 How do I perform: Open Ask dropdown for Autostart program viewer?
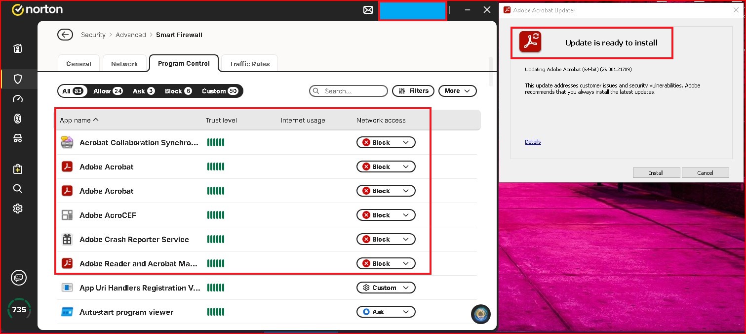tap(386, 312)
